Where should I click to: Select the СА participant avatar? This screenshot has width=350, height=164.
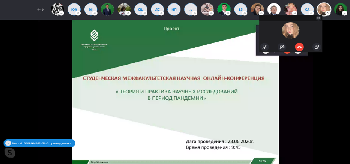pyautogui.click(x=307, y=9)
